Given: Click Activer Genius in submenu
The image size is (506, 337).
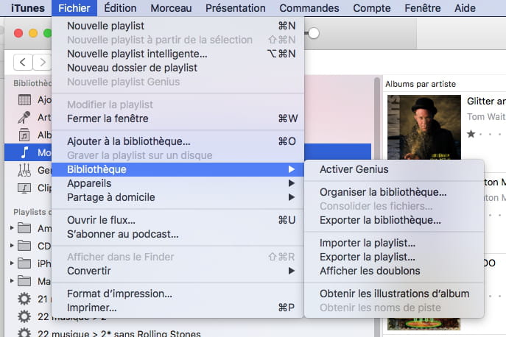Looking at the screenshot, I should coord(394,169).
